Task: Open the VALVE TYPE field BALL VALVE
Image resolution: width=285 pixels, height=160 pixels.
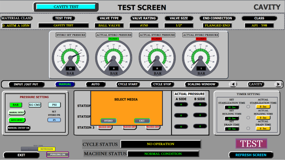Action: click(109, 25)
